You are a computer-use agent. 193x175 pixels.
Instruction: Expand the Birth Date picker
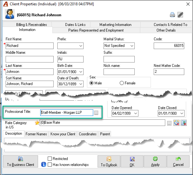point(81,72)
